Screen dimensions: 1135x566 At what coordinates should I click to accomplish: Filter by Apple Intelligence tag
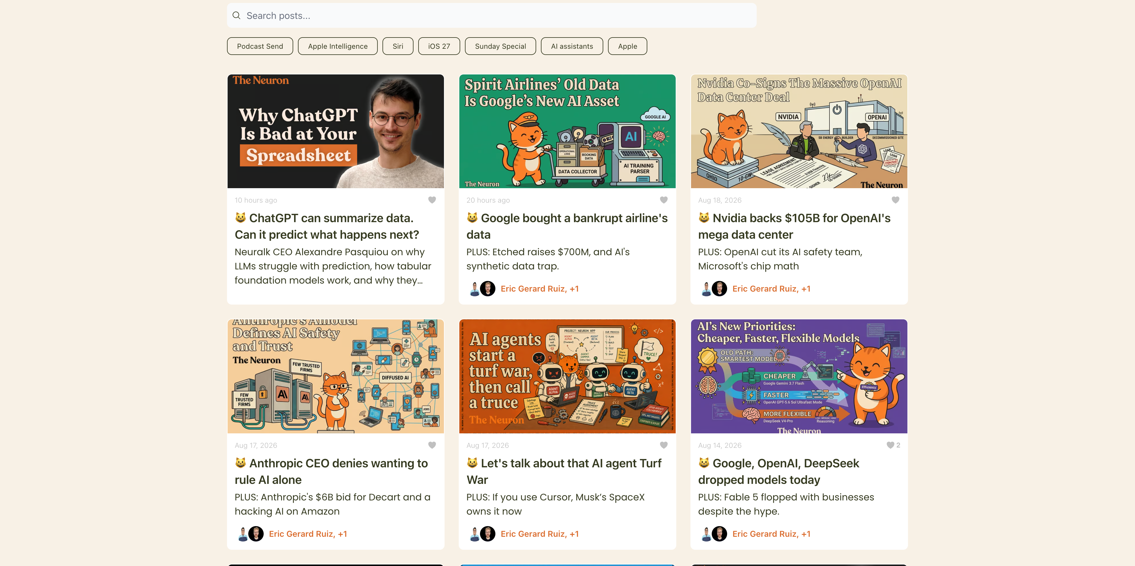click(x=338, y=46)
